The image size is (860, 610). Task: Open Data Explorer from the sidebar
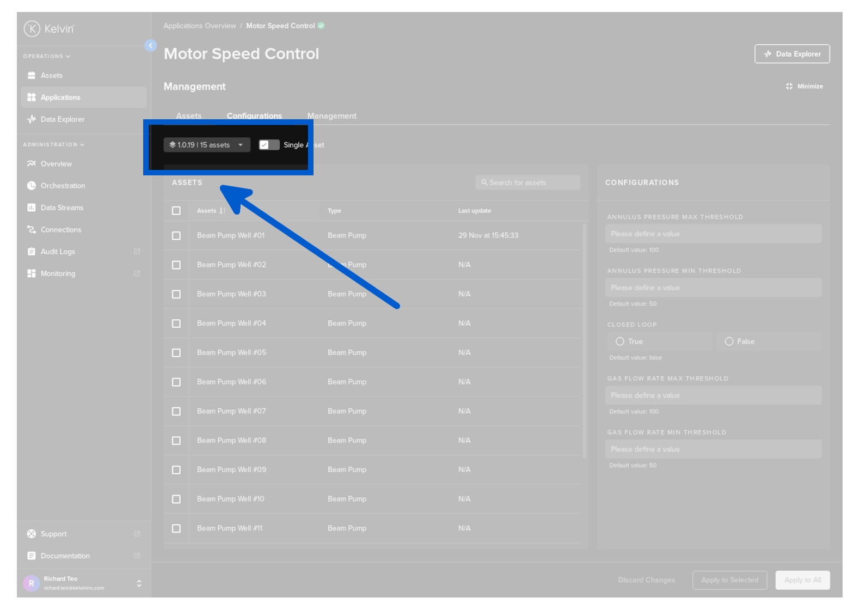pyautogui.click(x=62, y=119)
